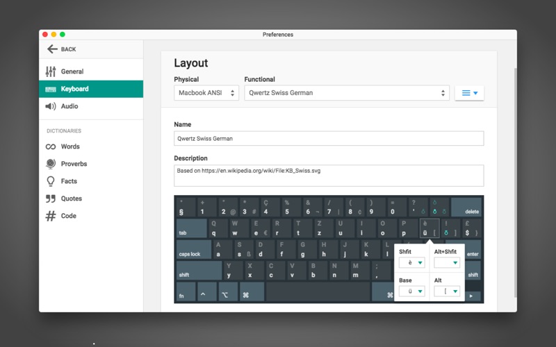The height and width of the screenshot is (347, 556).
Task: Expand the Functional layout Qwertz Swiss German dropdown
Action: click(x=347, y=93)
